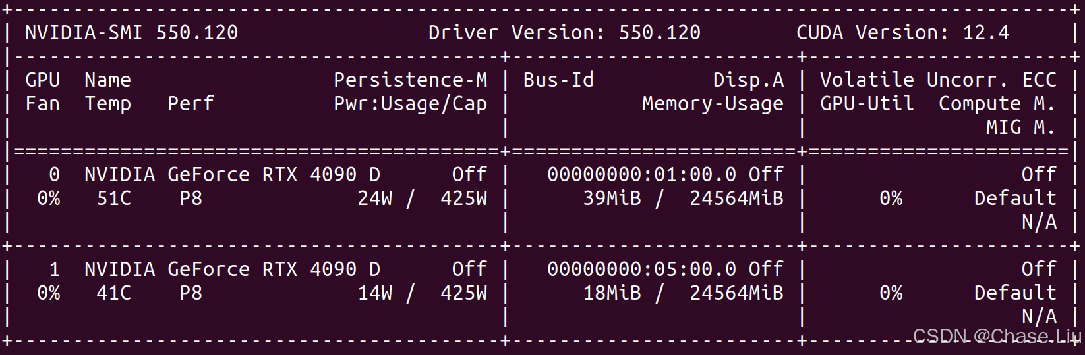Click the "P8" perf state of GPU 0
This screenshot has width=1085, height=355.
click(x=191, y=198)
